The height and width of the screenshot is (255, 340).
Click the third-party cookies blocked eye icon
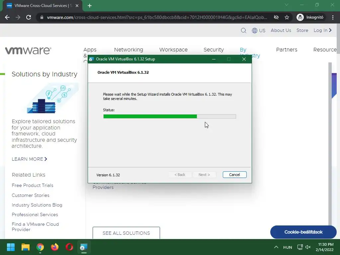(276, 17)
